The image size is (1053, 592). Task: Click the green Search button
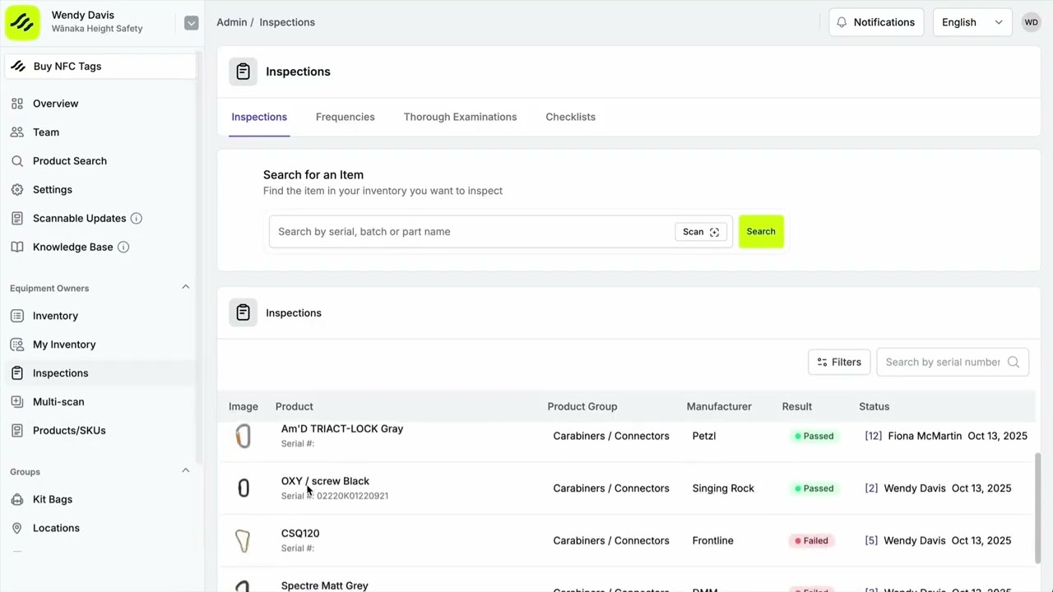tap(761, 232)
